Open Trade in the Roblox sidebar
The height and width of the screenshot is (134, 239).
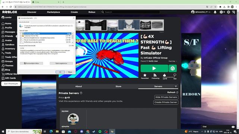coord(6,53)
